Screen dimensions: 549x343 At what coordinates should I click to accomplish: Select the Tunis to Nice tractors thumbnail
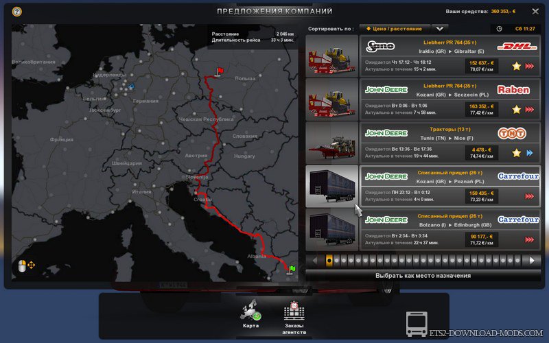pyautogui.click(x=332, y=143)
